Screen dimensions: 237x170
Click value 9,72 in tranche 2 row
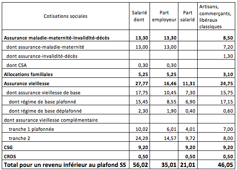pos(190,138)
